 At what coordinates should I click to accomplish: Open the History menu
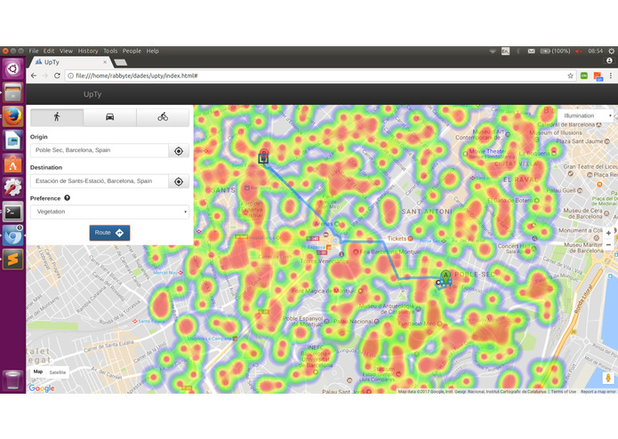[88, 51]
